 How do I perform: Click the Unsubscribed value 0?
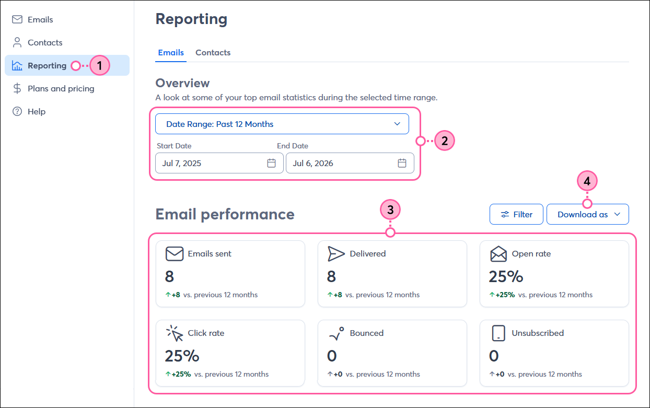pos(494,356)
